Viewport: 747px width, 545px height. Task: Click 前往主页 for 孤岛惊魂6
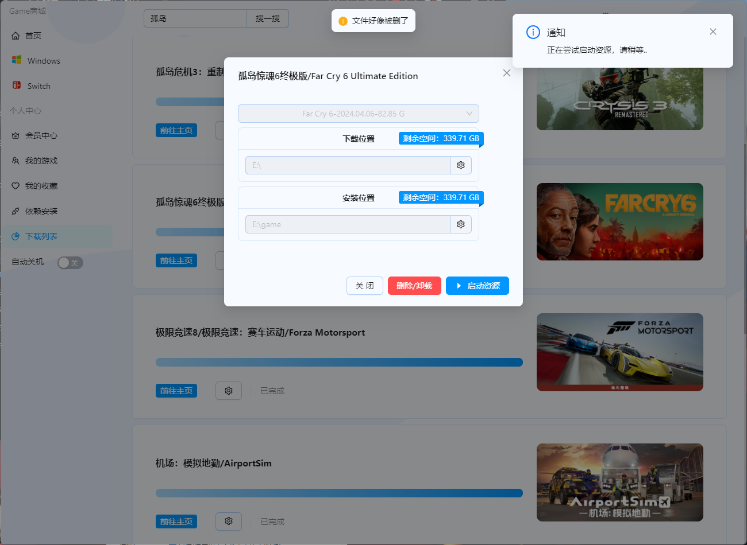[176, 260]
